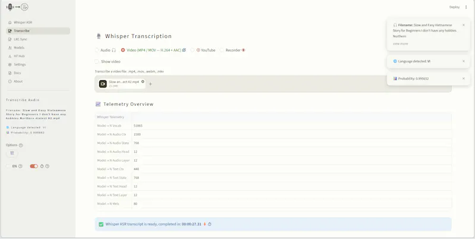Open the Docs page
The image size is (475, 239).
pyautogui.click(x=17, y=73)
